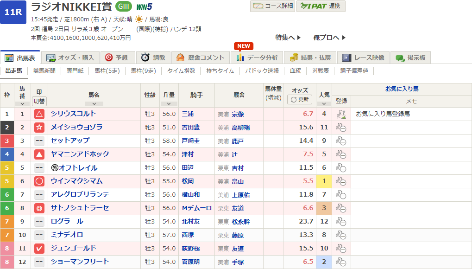The height and width of the screenshot is (269, 472).
Task: Open the 予想 tab with target icon
Action: pyautogui.click(x=117, y=58)
